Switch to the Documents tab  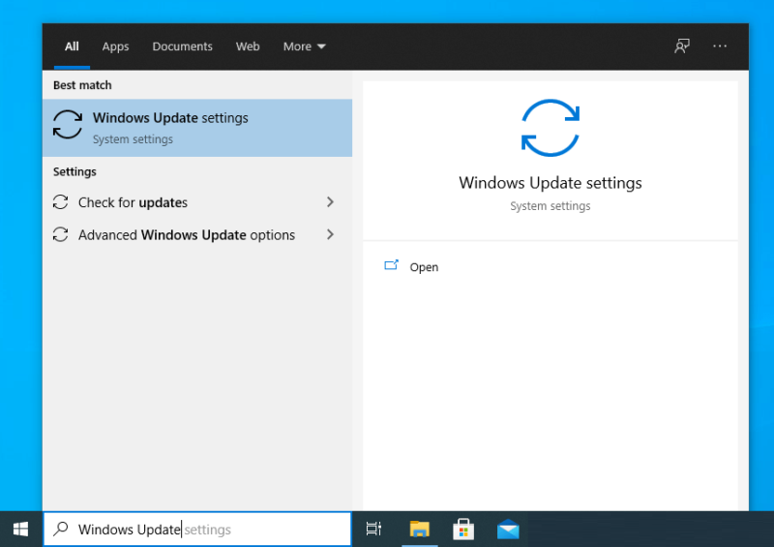pyautogui.click(x=182, y=46)
